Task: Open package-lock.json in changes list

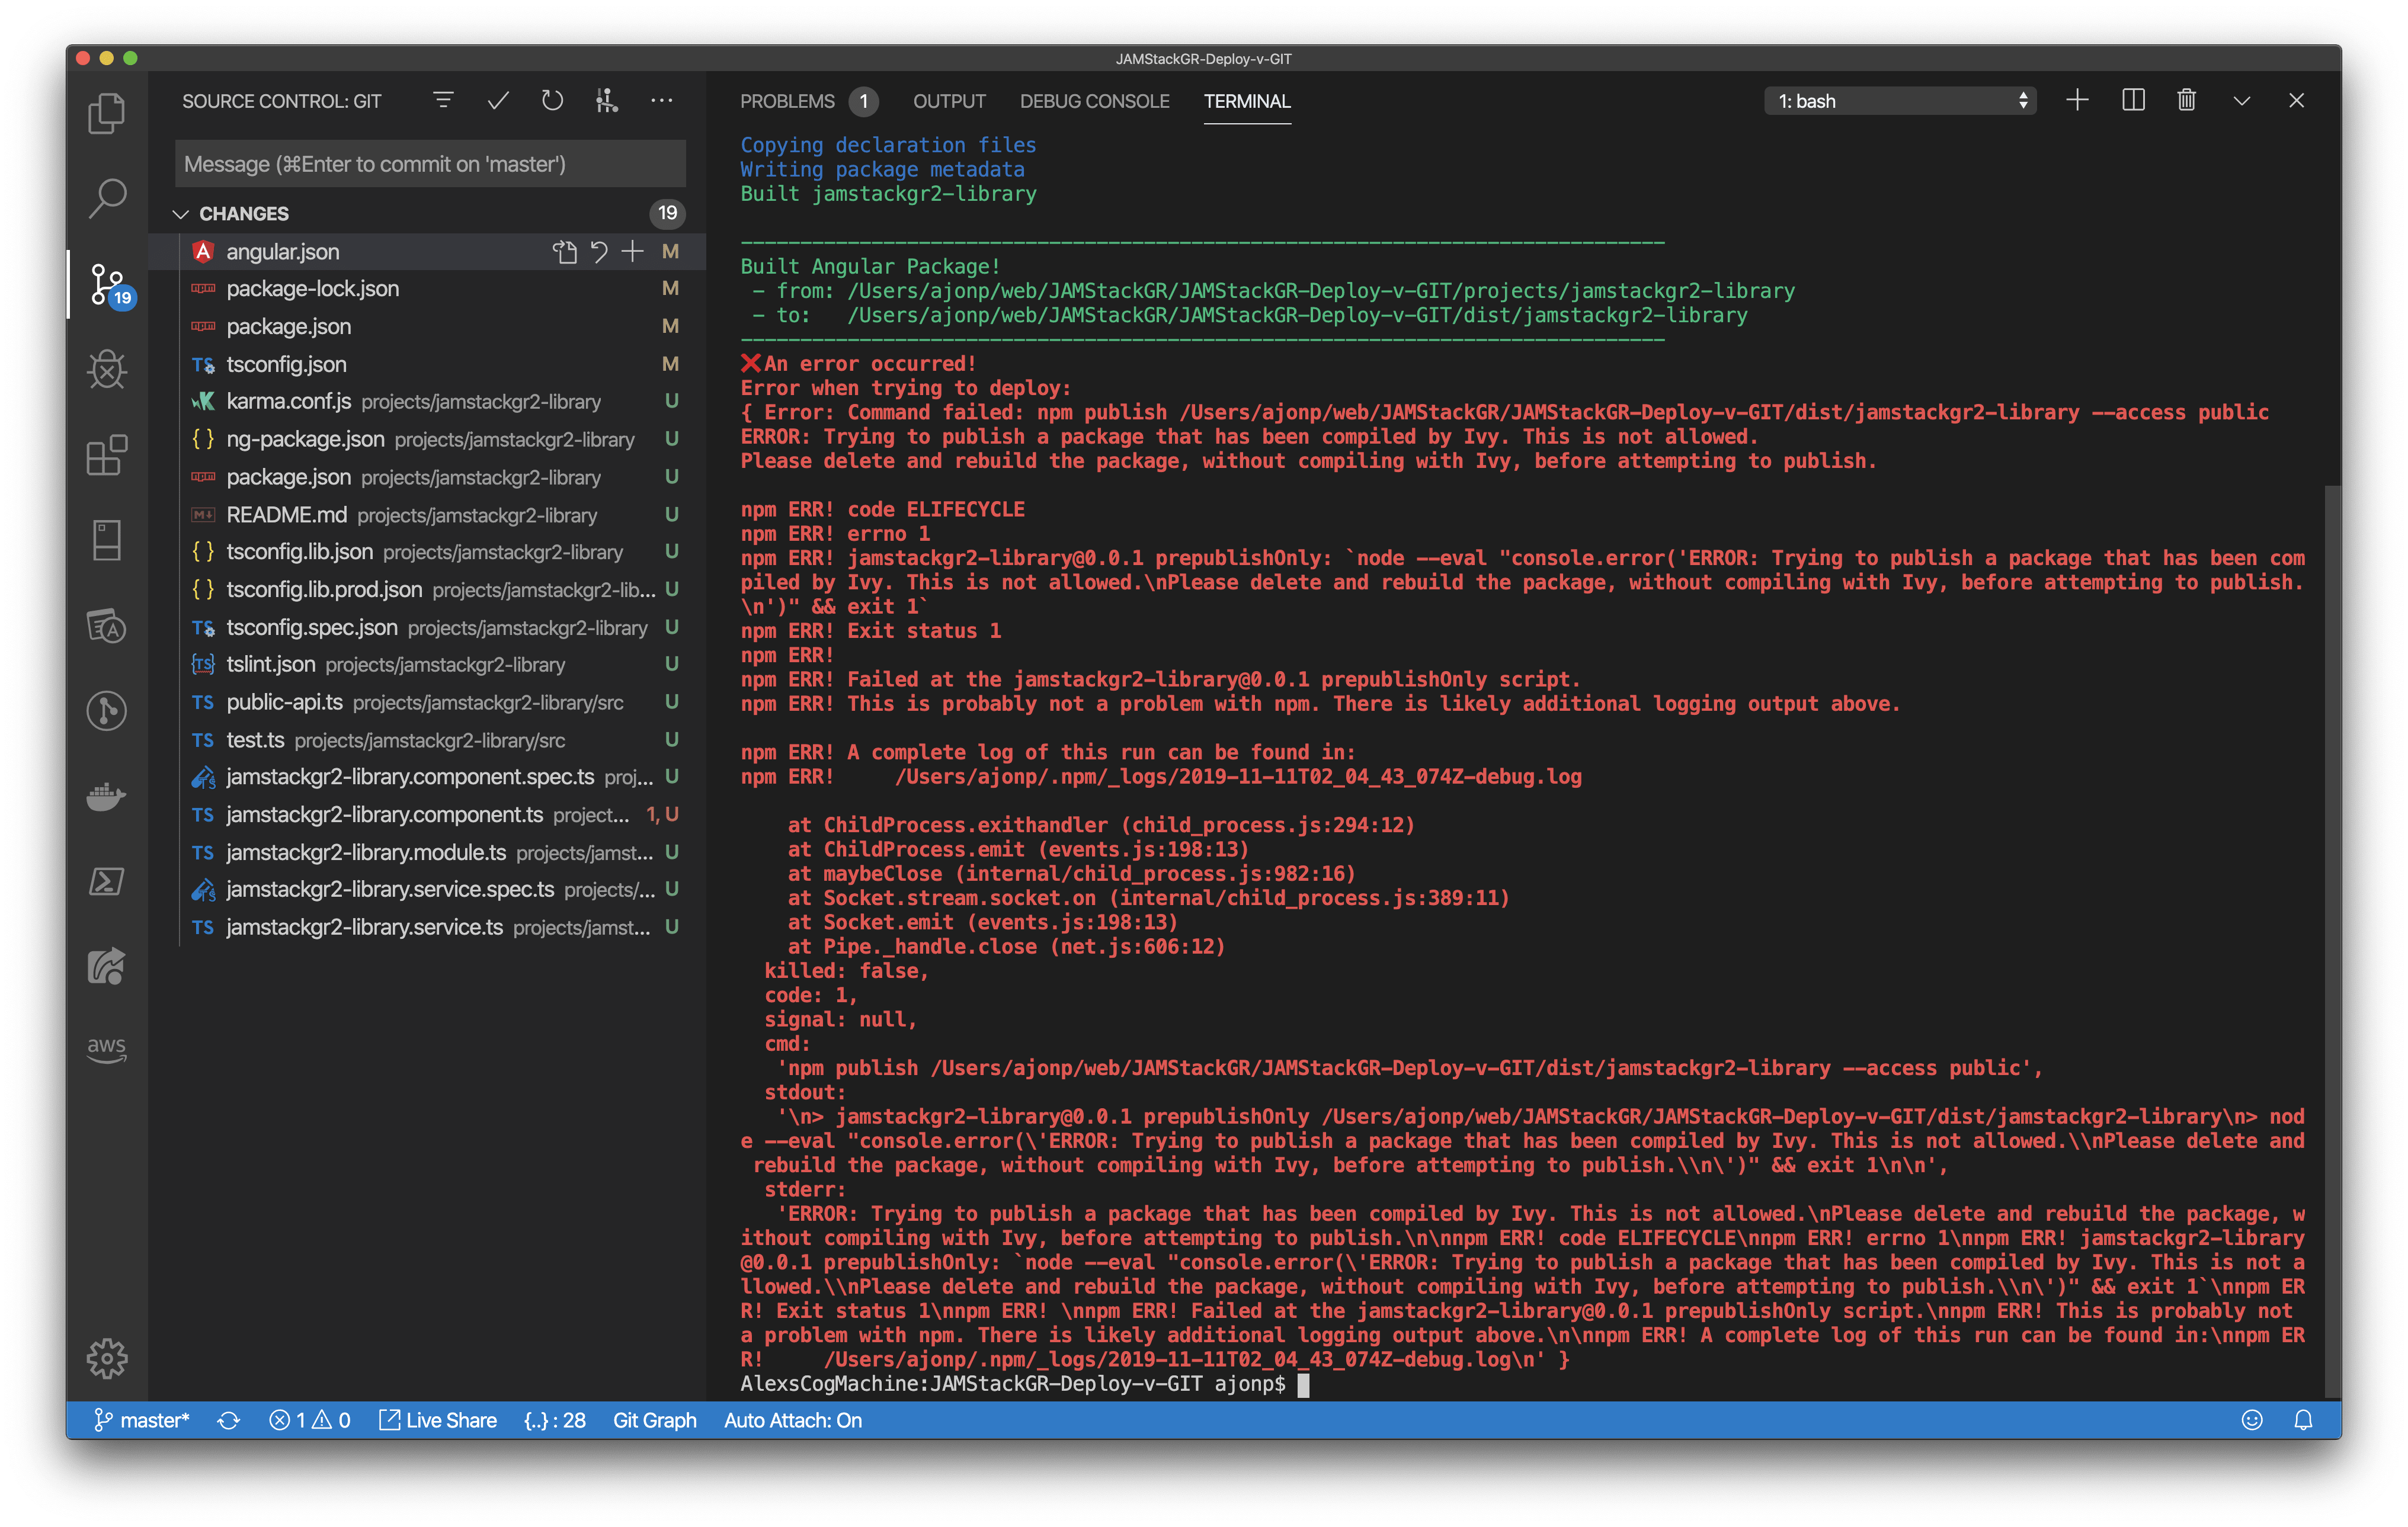Action: click(427, 289)
